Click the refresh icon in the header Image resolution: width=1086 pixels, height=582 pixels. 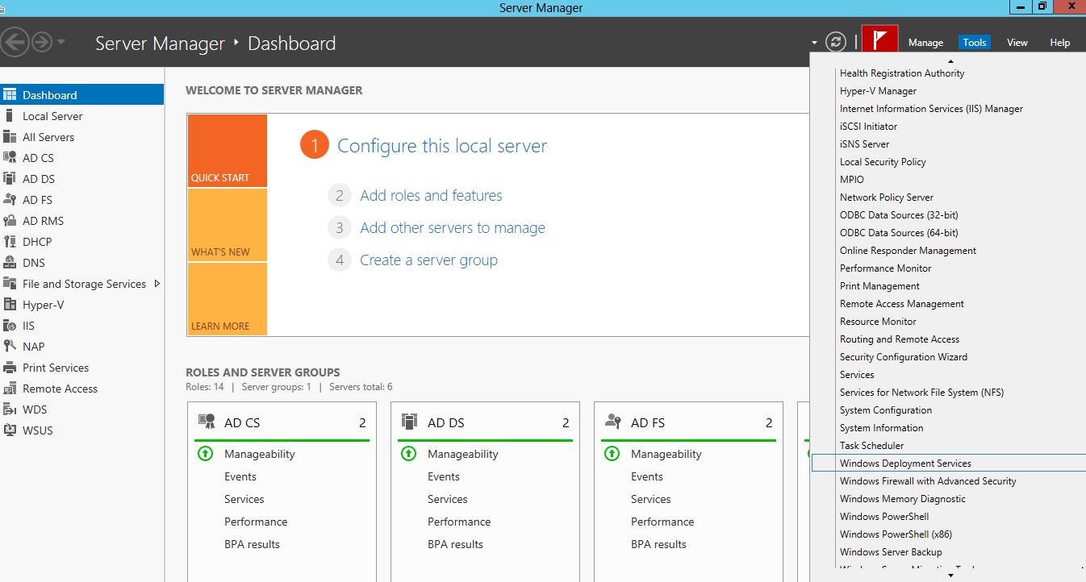tap(837, 42)
